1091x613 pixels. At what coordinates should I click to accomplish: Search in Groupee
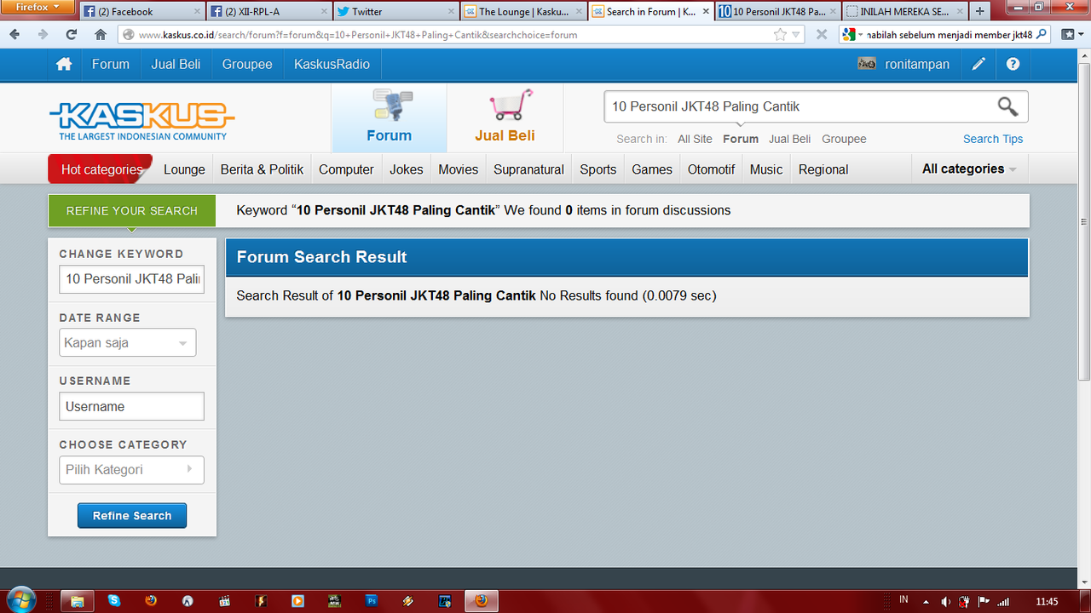click(x=844, y=139)
